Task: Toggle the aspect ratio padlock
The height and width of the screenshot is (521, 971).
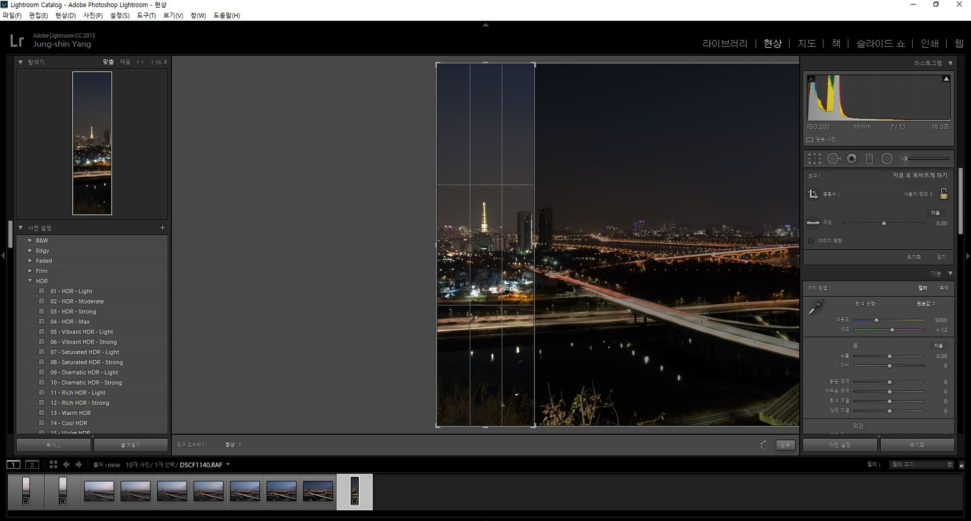Action: click(943, 194)
